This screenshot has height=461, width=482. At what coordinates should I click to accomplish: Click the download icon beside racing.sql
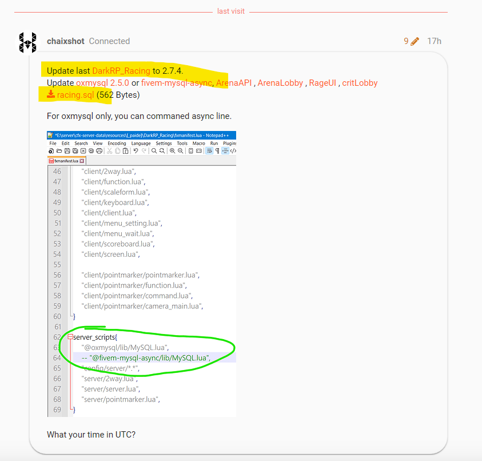coord(51,94)
